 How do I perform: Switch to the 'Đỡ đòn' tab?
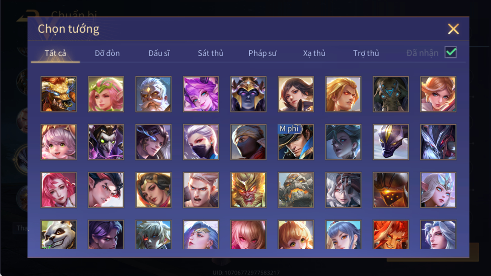point(107,53)
